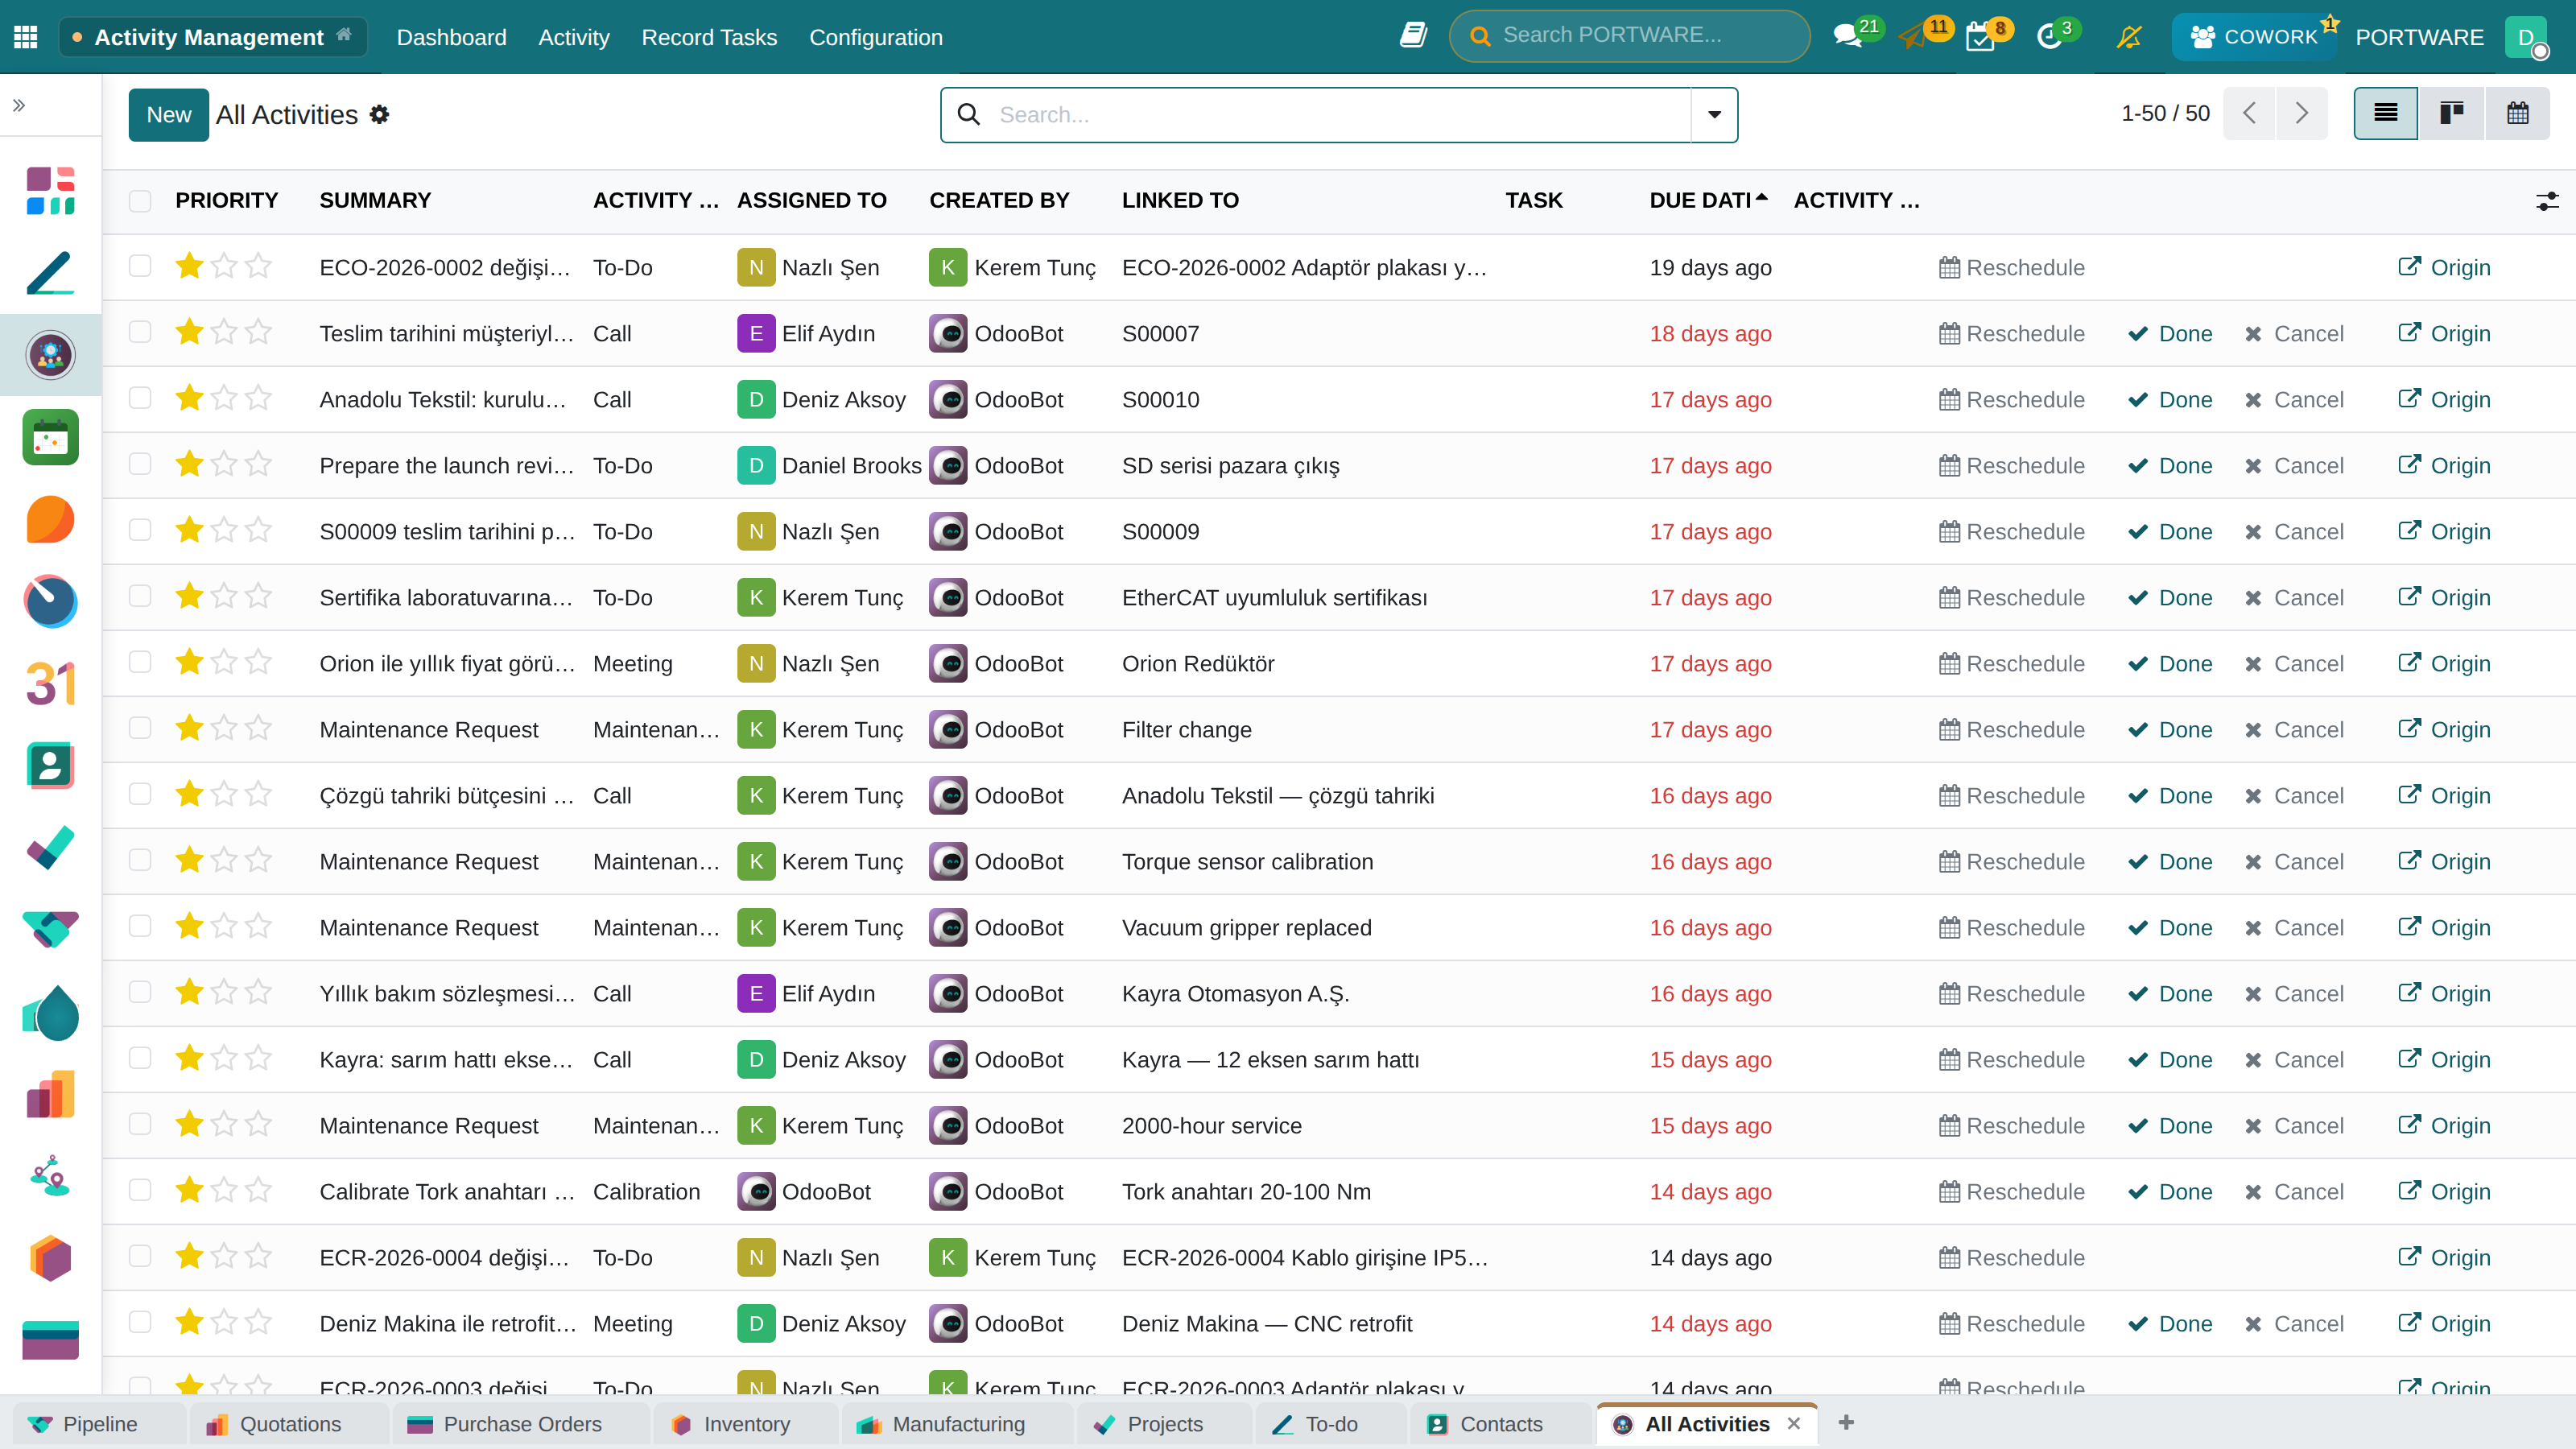Open Origin for the S00009 row
2576x1449 pixels.
pyautogui.click(x=2444, y=531)
